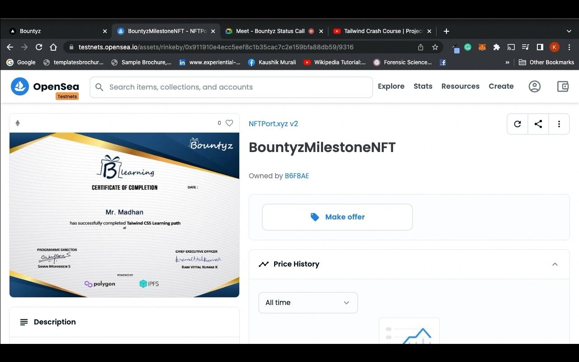This screenshot has height=362, width=579.
Task: Open the OpenSea wallet icon
Action: [563, 86]
